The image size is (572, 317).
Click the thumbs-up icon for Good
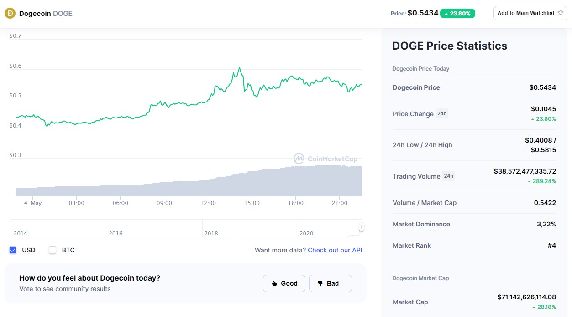274,283
